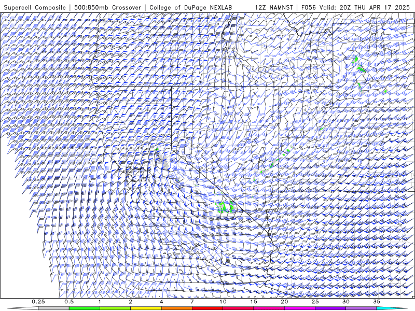Click the yellow legend swatch between 2 and 4
The height and width of the screenshot is (311, 415).
click(x=146, y=308)
